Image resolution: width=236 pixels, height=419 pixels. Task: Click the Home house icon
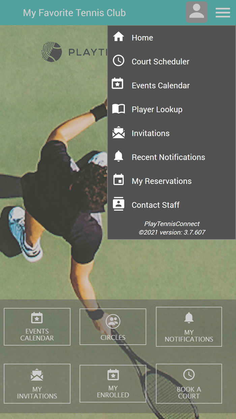pos(118,36)
